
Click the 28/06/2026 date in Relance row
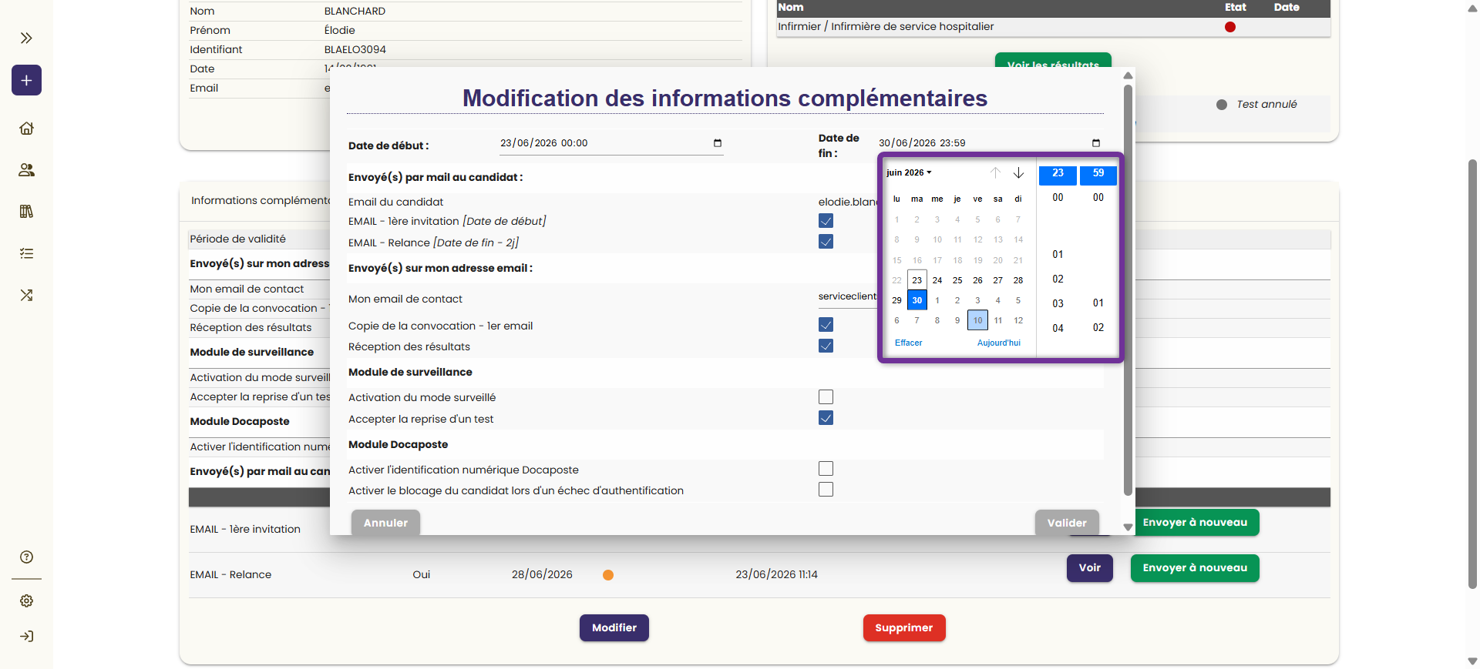click(x=542, y=575)
